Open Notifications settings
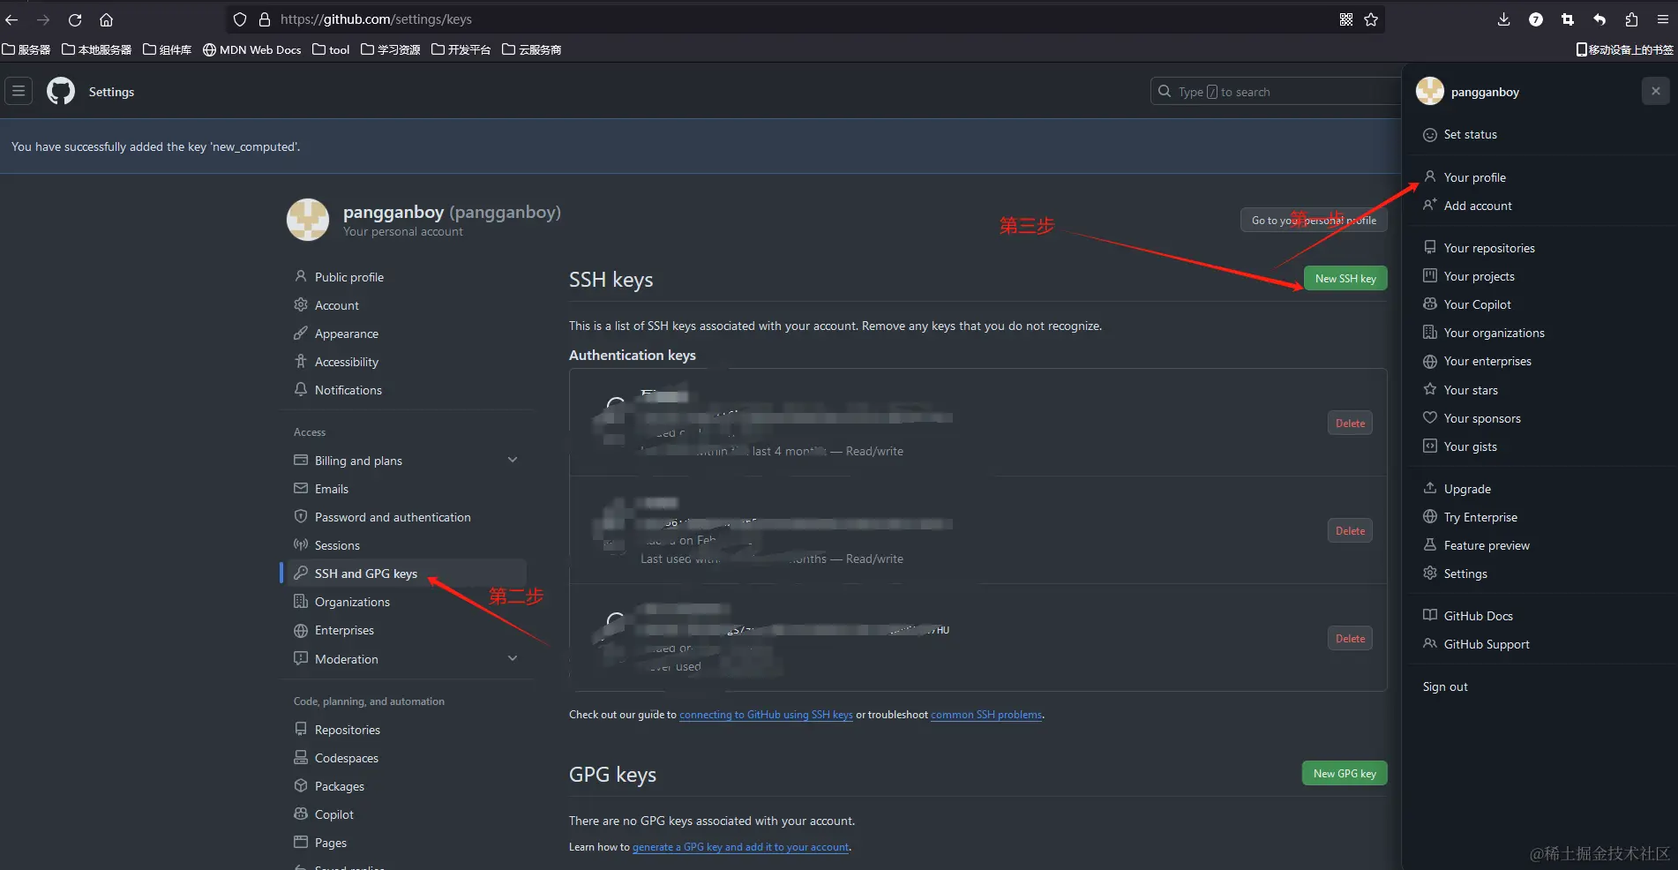The height and width of the screenshot is (870, 1678). (348, 390)
